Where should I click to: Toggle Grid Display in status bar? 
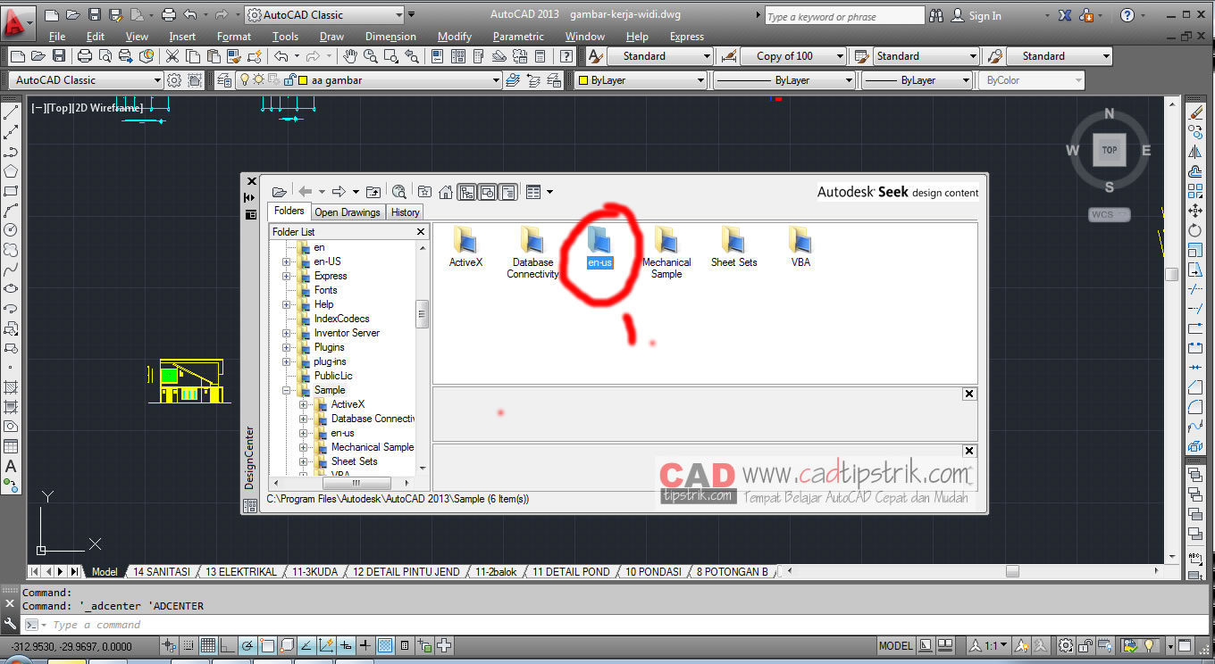click(x=207, y=645)
